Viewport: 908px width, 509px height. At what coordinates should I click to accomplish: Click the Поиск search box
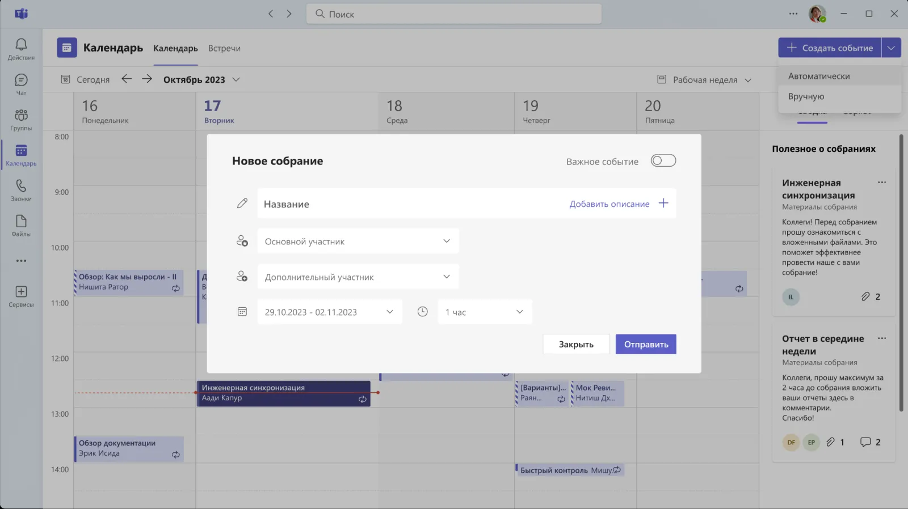(454, 14)
